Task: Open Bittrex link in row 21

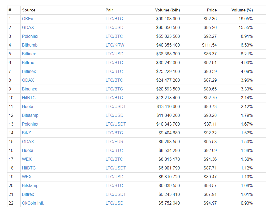Action: (x=28, y=194)
